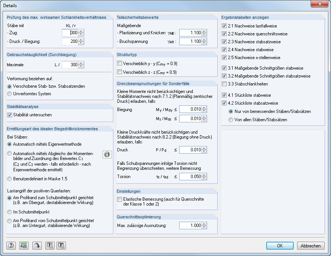Uncheck 2.3 Nachweise stabsatzweise
The width and height of the screenshot is (331, 256).
point(224,42)
